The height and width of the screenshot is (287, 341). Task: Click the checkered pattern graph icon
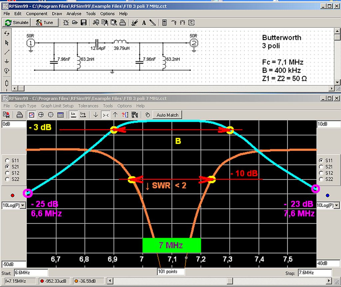[x=135, y=115]
